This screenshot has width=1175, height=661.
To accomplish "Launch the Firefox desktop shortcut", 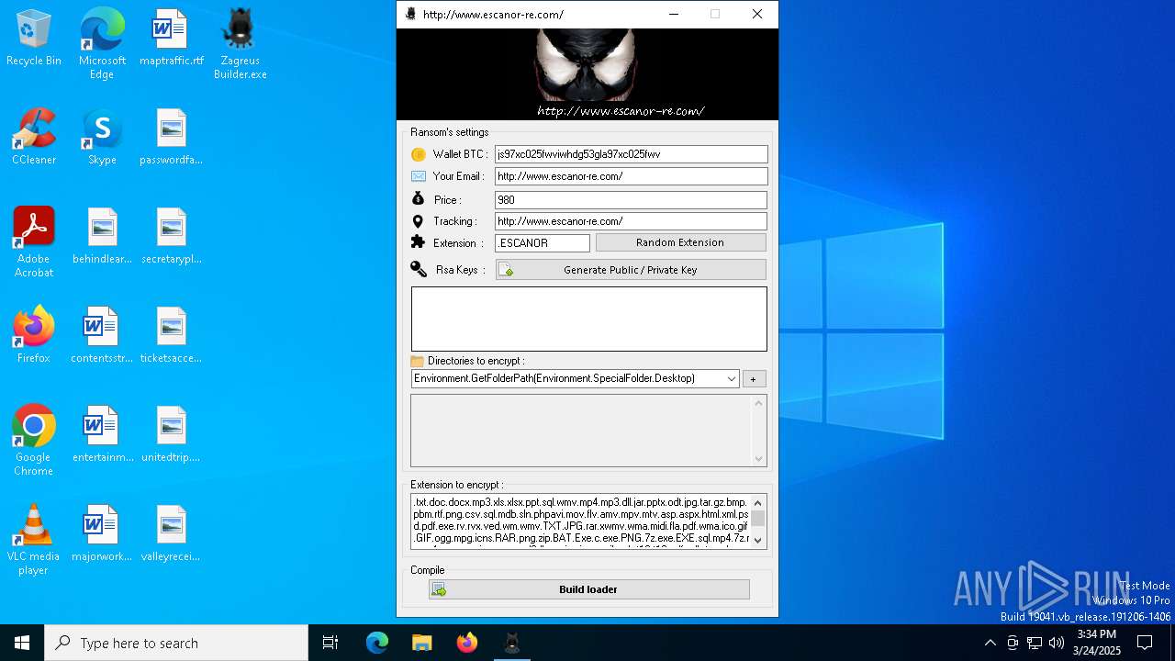I will [34, 335].
